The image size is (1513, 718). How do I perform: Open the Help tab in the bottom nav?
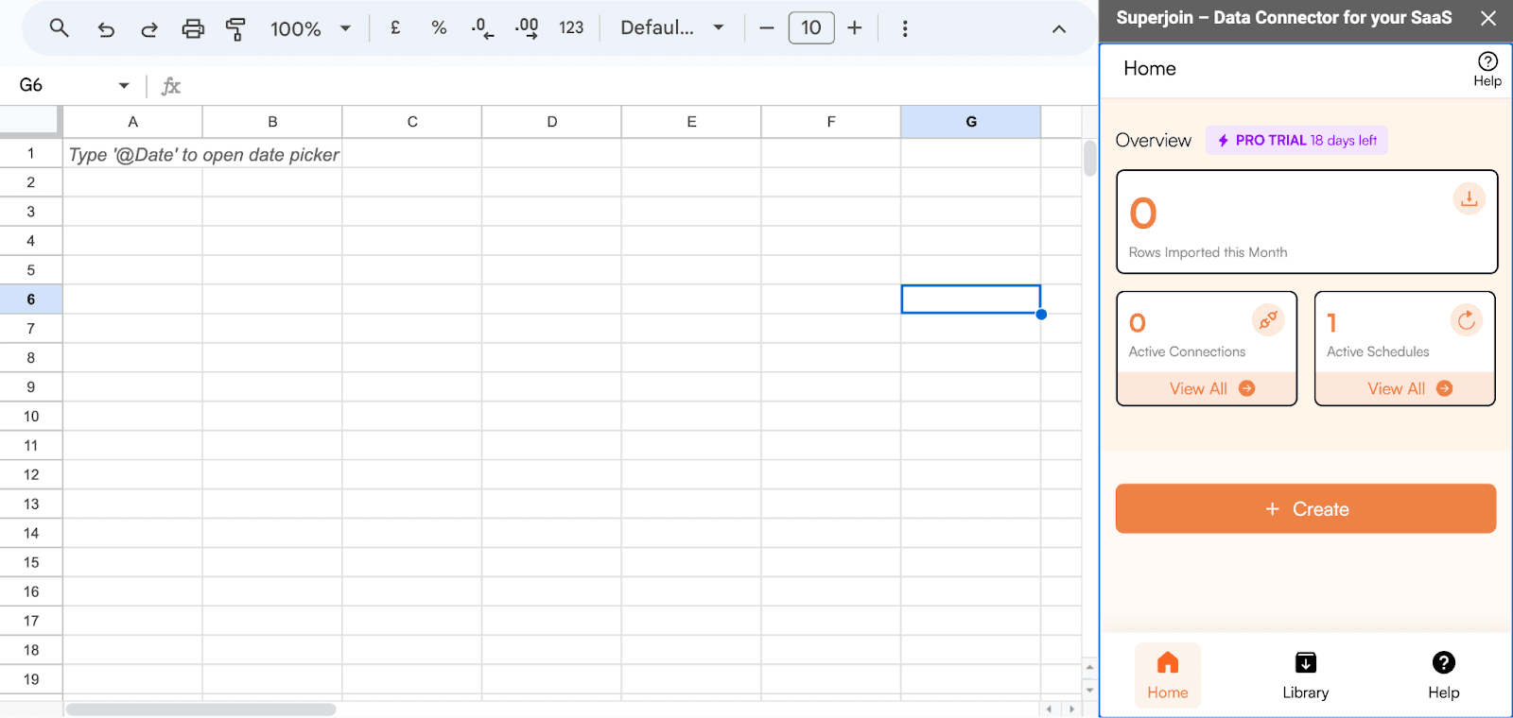pos(1444,675)
